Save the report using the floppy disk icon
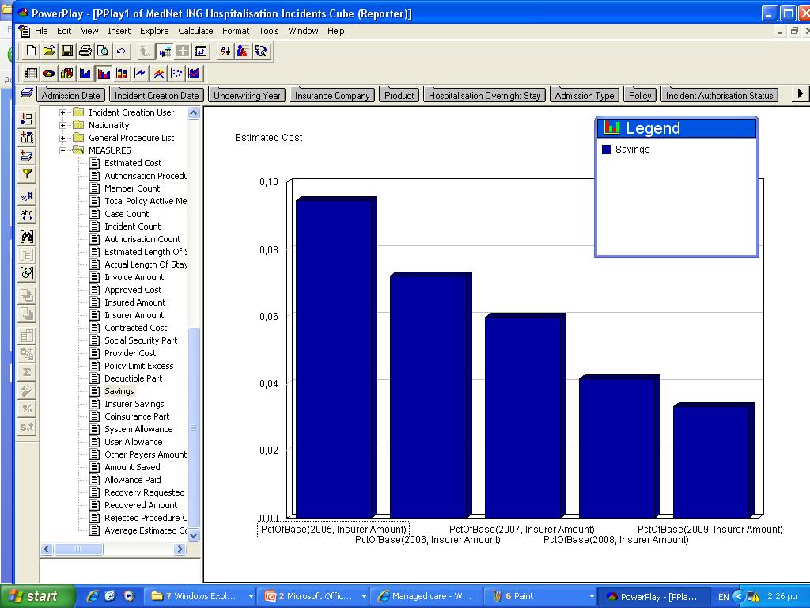This screenshot has width=810, height=608. coord(67,51)
